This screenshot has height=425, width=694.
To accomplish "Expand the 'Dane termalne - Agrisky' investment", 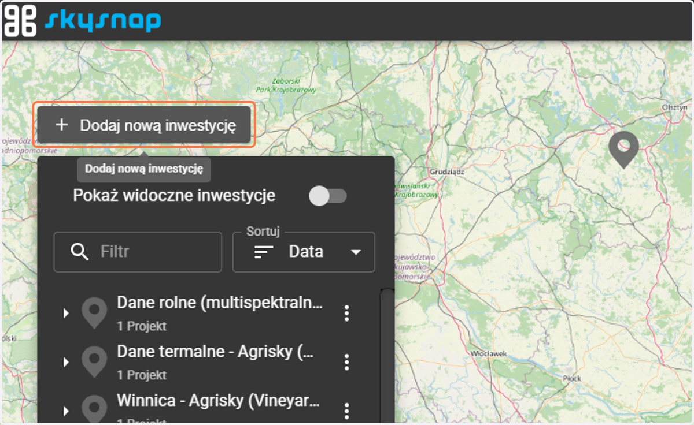I will (x=66, y=362).
